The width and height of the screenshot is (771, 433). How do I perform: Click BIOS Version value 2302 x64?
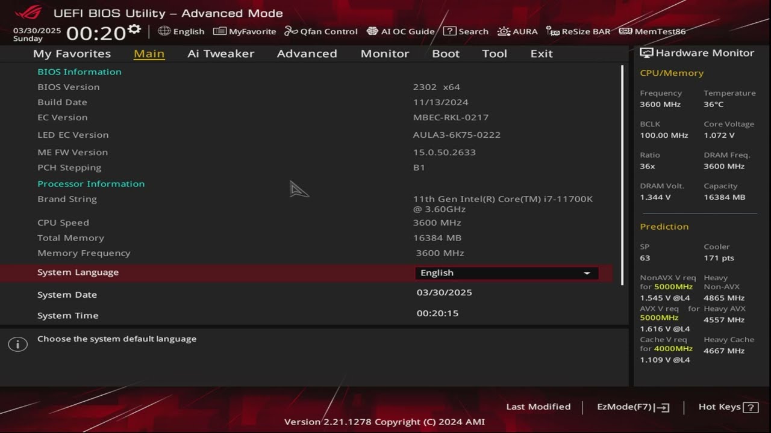point(437,87)
